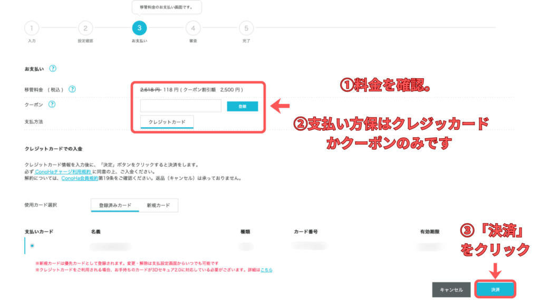
Task: Show help tooltip for クーポン
Action: [x=52, y=104]
